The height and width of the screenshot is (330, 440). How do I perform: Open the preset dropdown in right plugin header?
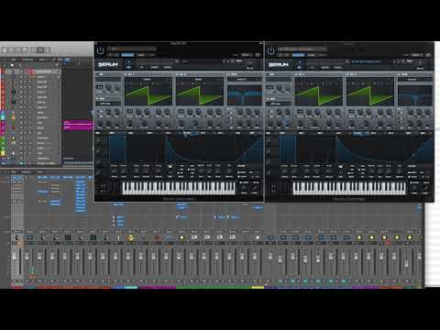pos(302,49)
